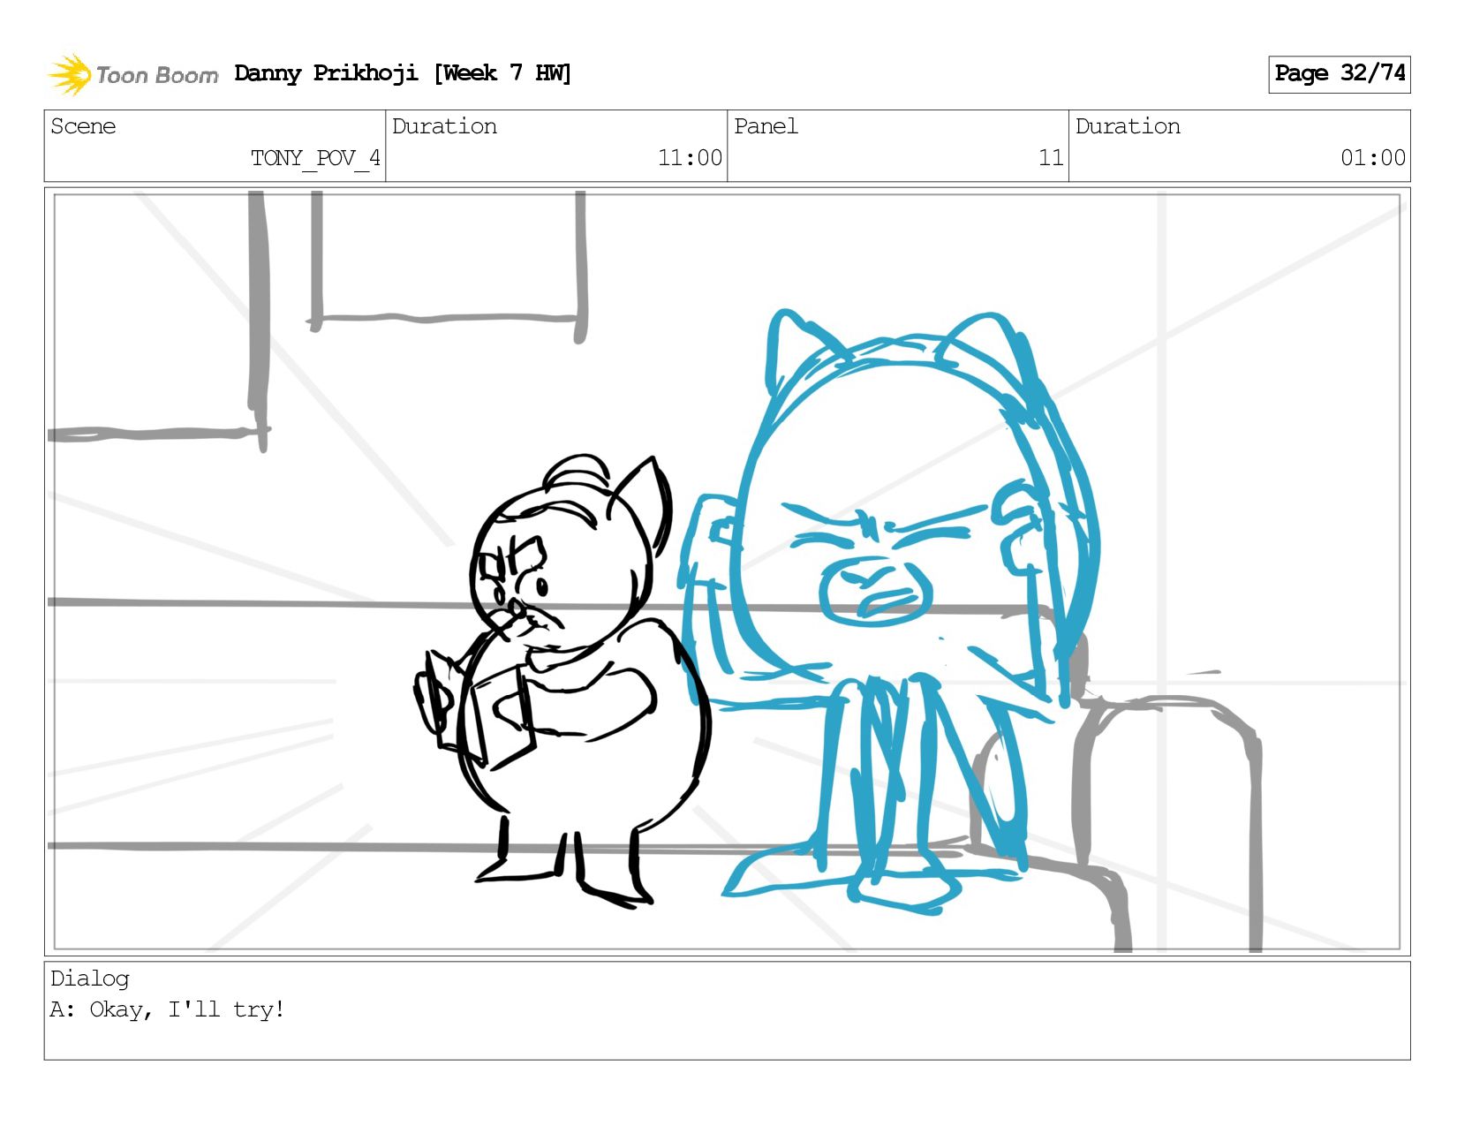
Task: Click the panel number '11'
Action: 1051,158
